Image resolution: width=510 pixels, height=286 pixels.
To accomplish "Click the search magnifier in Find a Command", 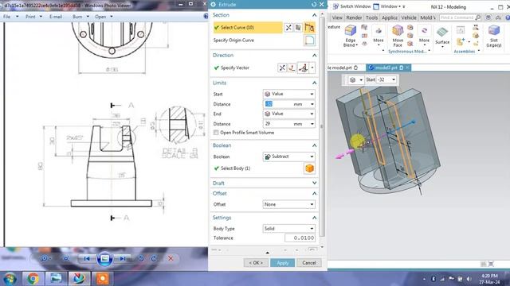I will point(477,17).
